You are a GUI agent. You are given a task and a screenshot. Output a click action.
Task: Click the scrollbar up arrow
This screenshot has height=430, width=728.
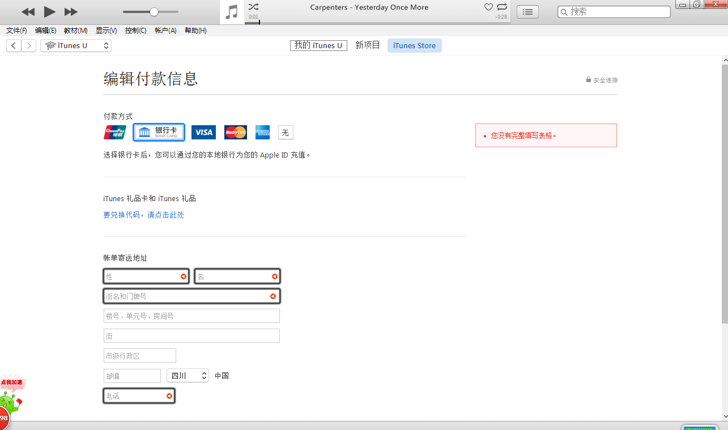pyautogui.click(x=725, y=59)
